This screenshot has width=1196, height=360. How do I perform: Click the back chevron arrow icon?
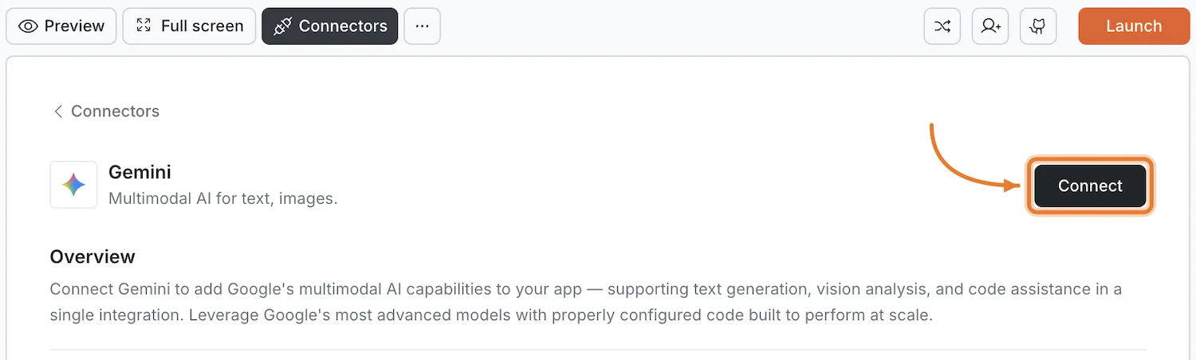coord(57,112)
